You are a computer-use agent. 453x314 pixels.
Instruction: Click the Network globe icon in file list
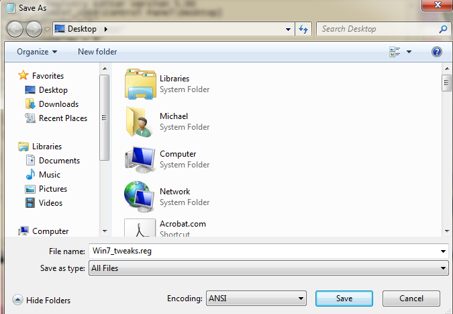click(140, 197)
